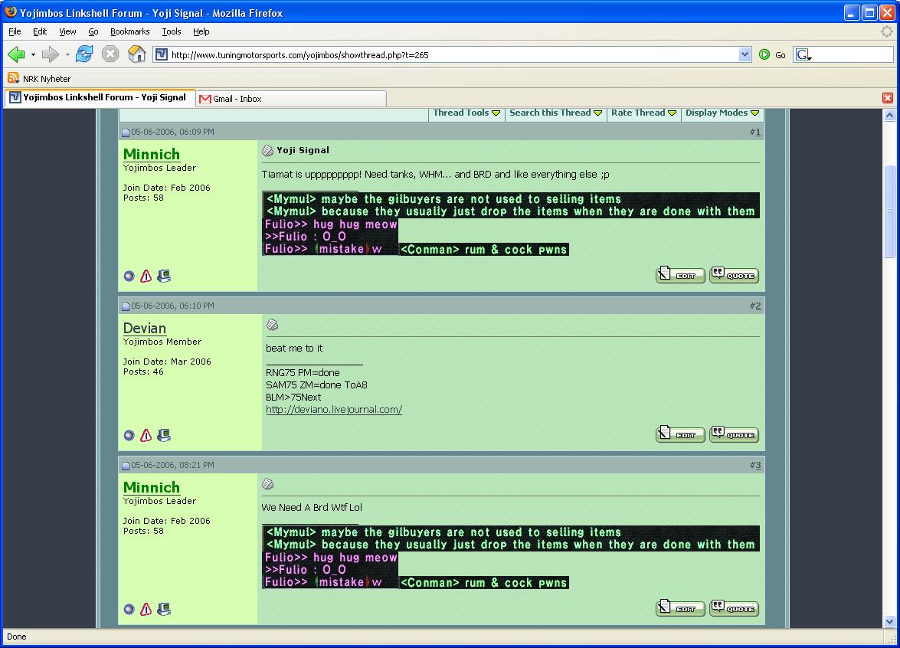Click Edit button on post #1
Viewport: 900px width, 648px height.
click(680, 275)
